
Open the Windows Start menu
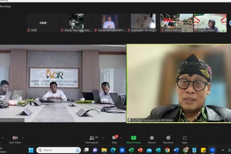click(x=31, y=150)
